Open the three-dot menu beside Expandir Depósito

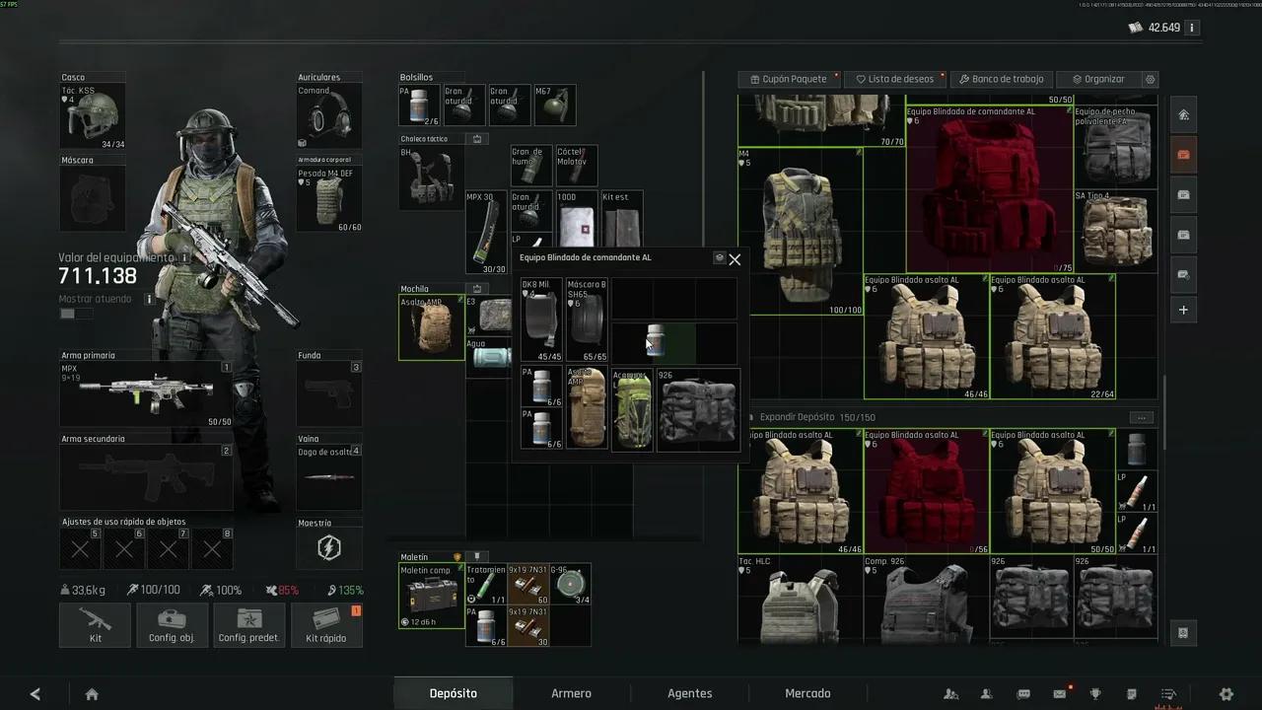tap(1141, 417)
